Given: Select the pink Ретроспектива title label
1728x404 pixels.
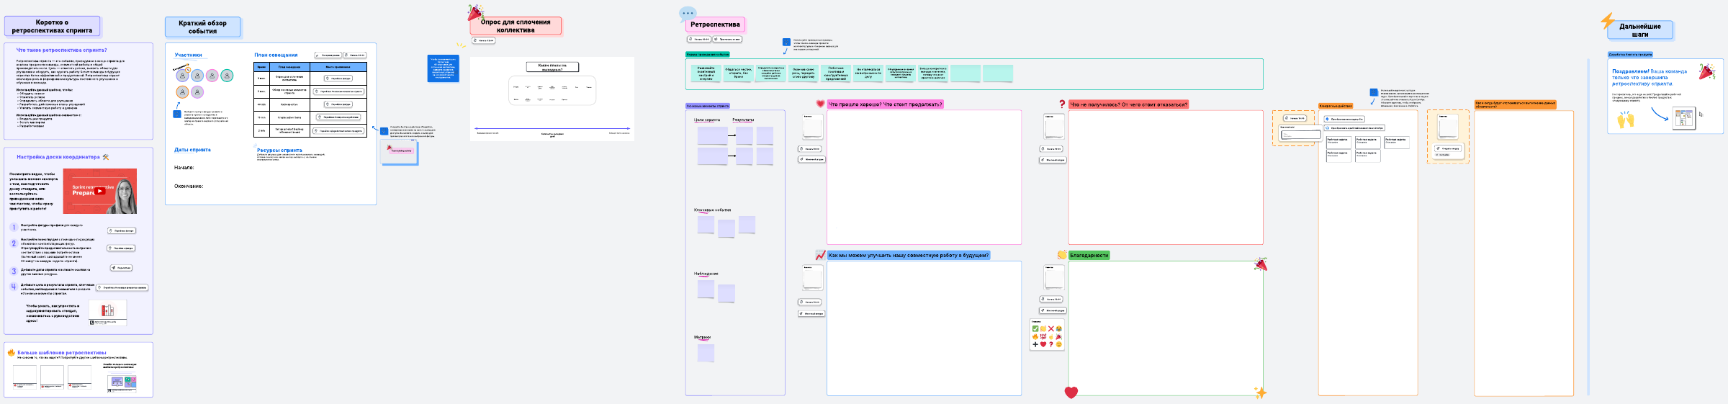Looking at the screenshot, I should point(715,24).
